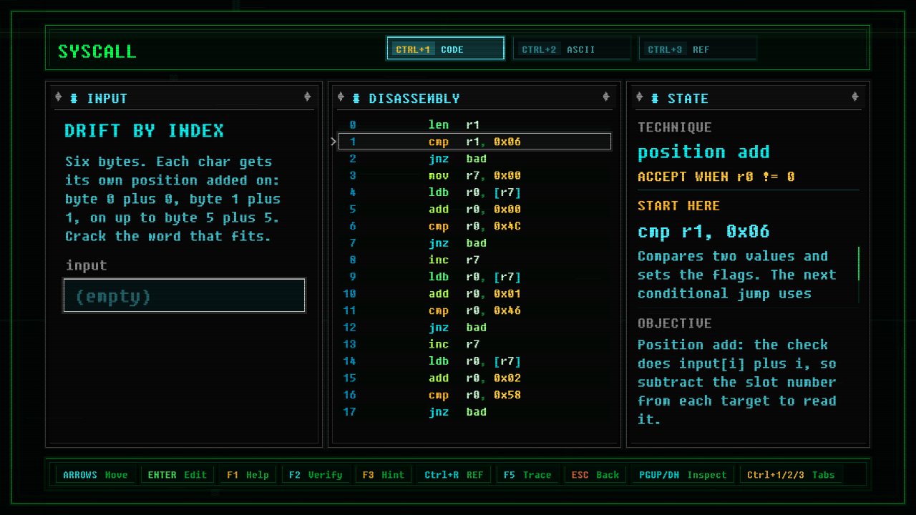Click ESC Back in the bottom bar
The image size is (916, 515).
point(595,475)
